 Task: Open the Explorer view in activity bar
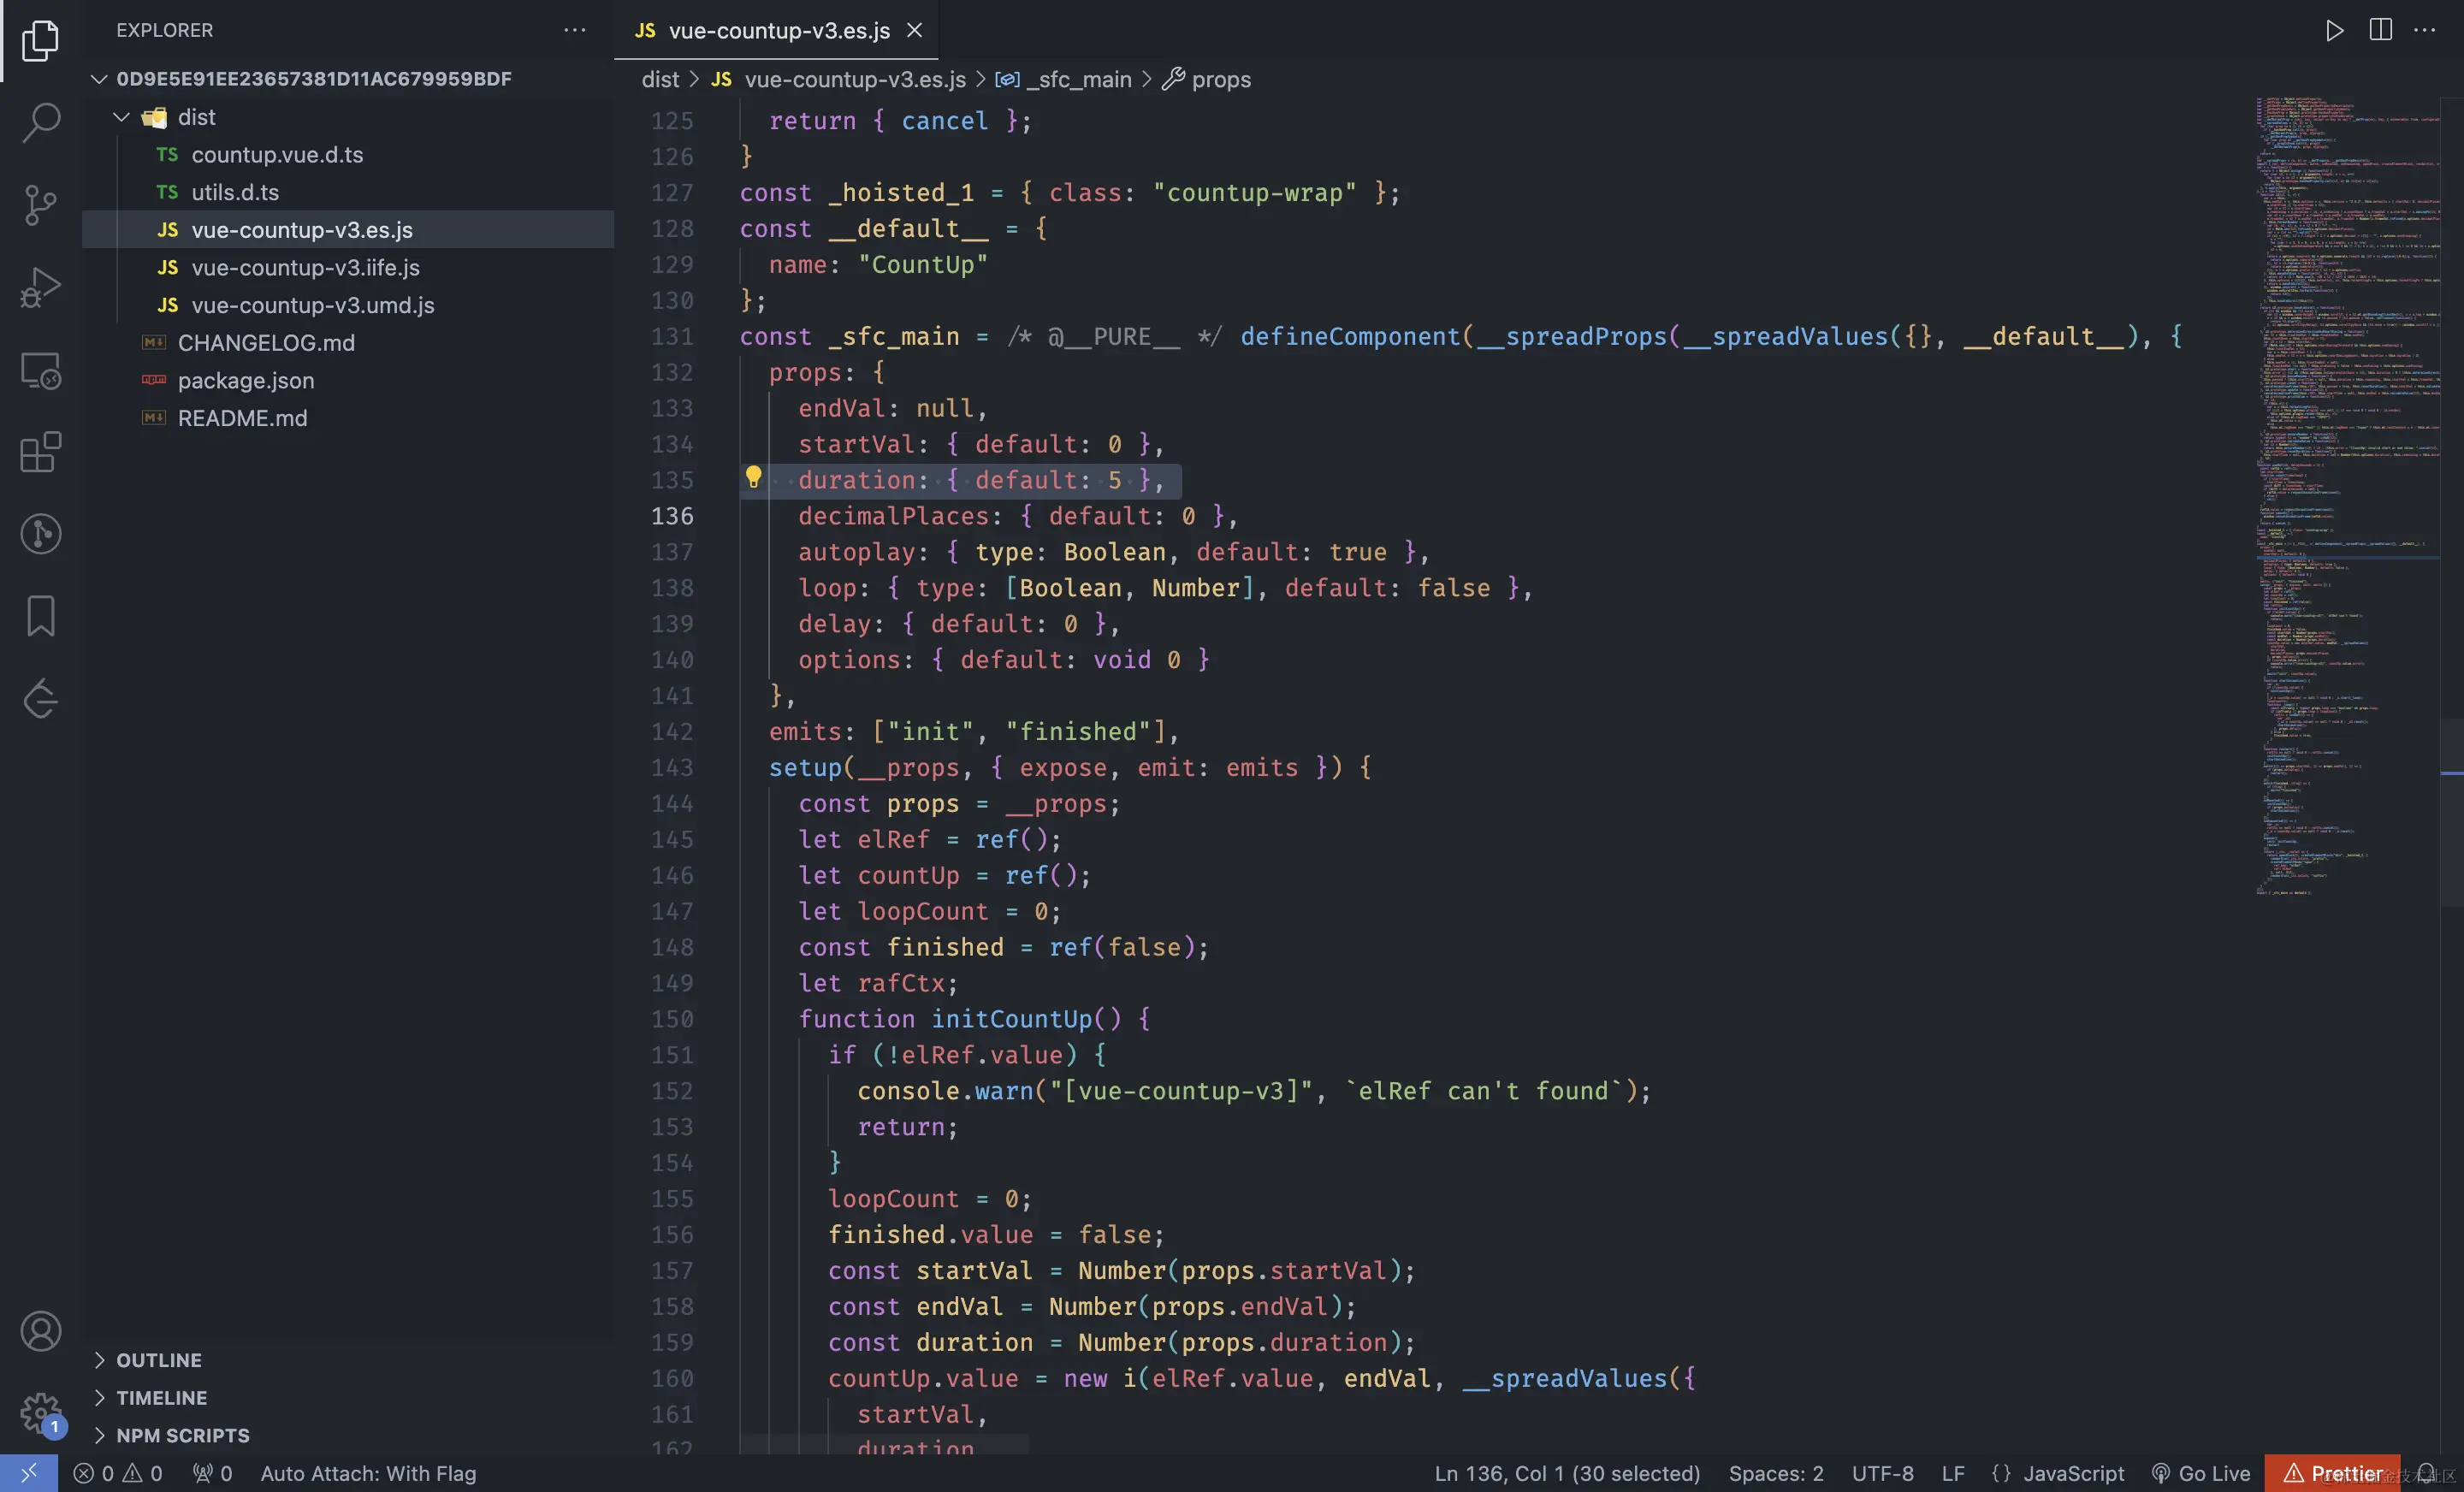tap(40, 40)
